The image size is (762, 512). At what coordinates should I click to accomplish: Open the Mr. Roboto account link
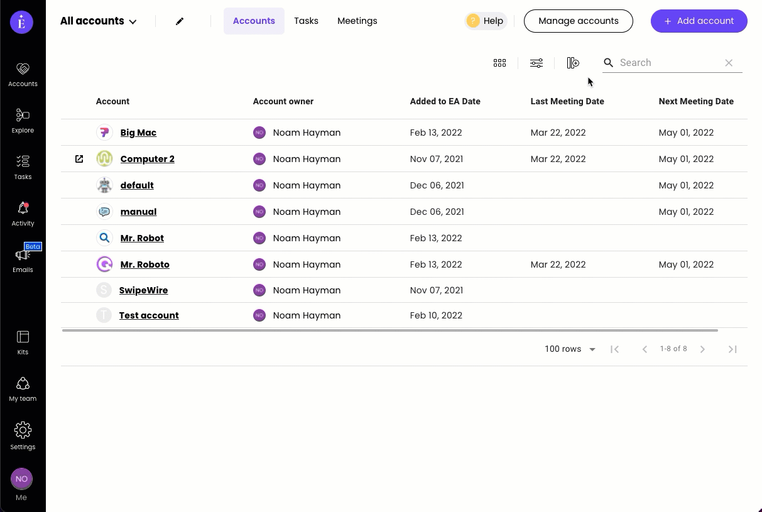click(x=144, y=264)
